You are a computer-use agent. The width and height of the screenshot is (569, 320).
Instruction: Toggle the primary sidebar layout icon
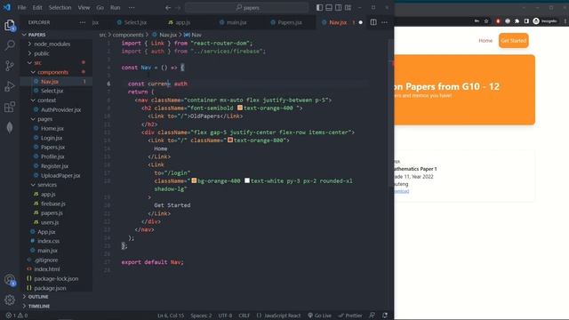319,8
